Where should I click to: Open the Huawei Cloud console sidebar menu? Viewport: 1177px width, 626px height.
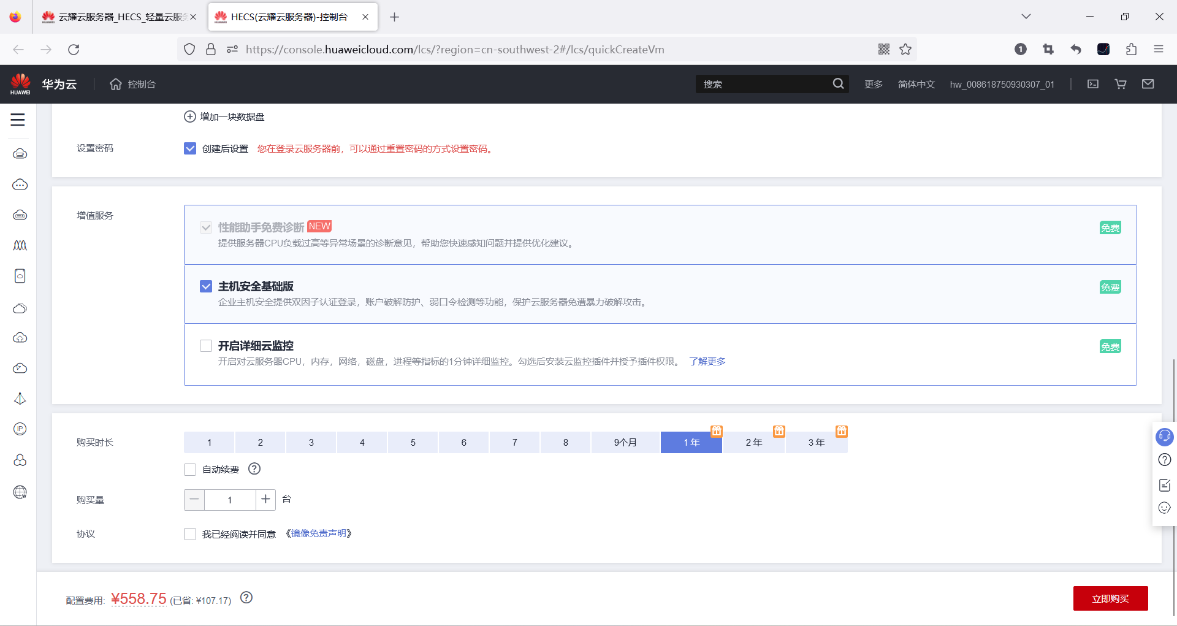pos(18,120)
